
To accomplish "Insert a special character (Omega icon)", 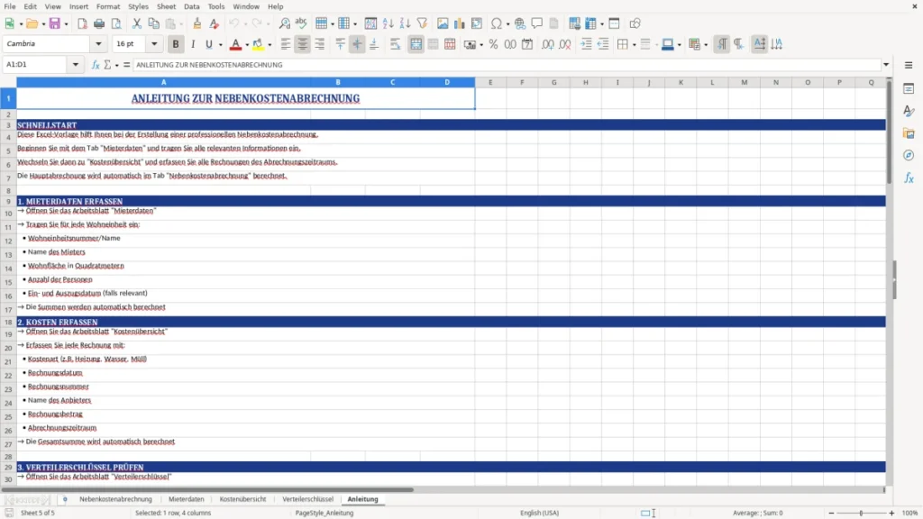I will (497, 23).
